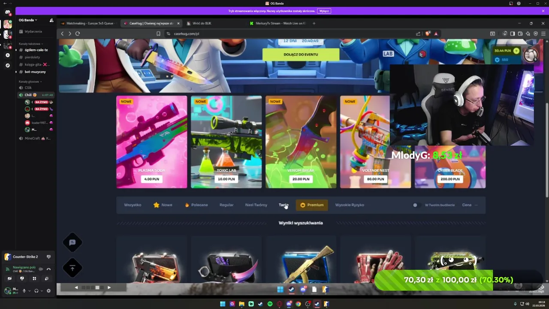The width and height of the screenshot is (549, 309).
Task: Open the Toxic Lab case
Action: (x=226, y=142)
